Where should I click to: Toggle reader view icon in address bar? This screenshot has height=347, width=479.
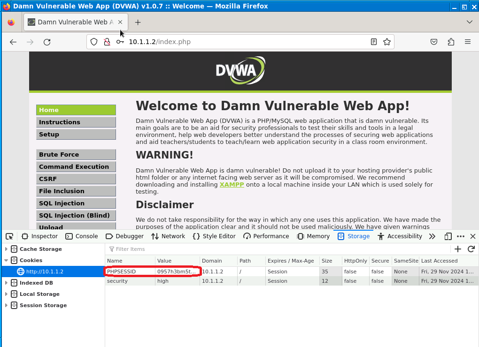374,42
